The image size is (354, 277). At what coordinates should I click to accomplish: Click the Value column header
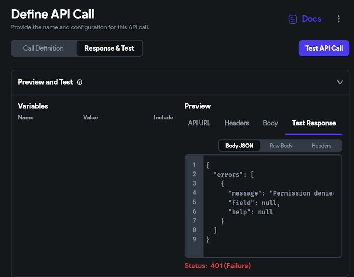pyautogui.click(x=90, y=118)
